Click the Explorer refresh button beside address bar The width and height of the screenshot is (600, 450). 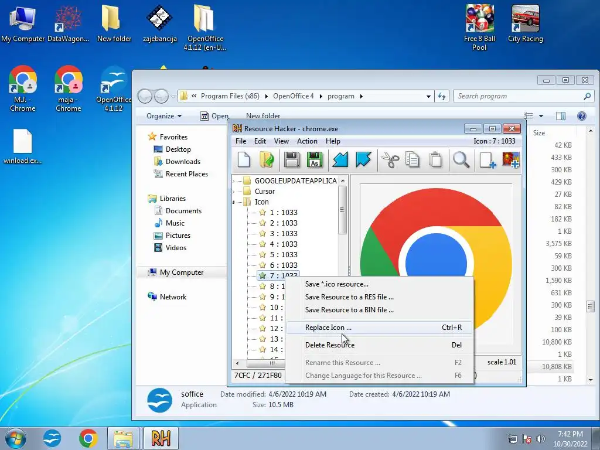(x=442, y=97)
